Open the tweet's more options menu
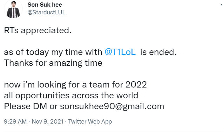The width and height of the screenshot is (223, 133). (222, 5)
